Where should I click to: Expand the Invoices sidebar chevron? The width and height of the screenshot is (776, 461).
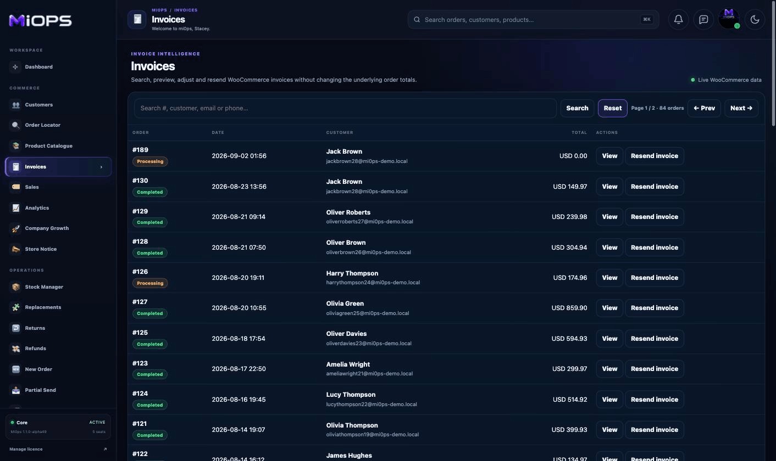click(x=101, y=167)
